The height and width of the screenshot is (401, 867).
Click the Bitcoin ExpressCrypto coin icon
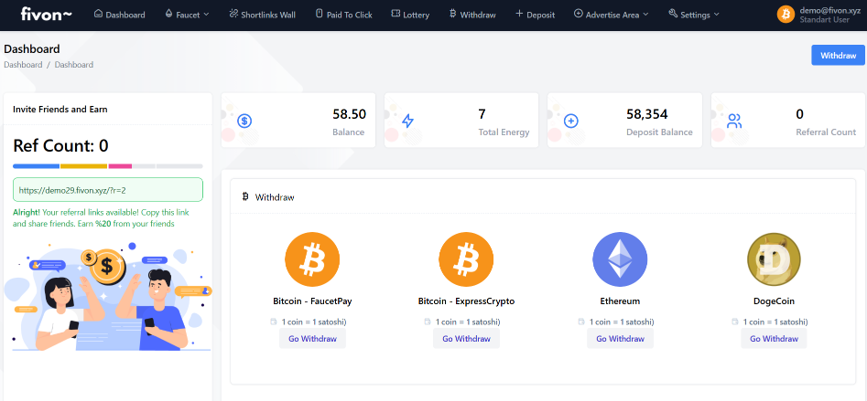466,259
